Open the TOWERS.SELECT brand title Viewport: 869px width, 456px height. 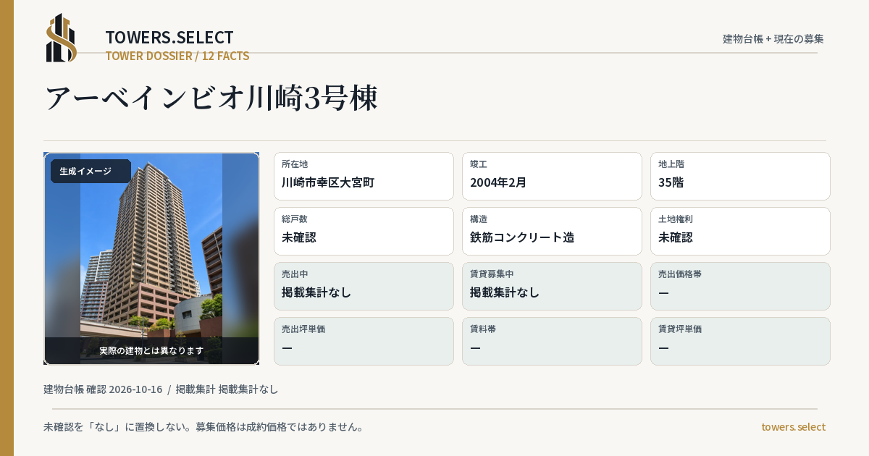pos(169,38)
